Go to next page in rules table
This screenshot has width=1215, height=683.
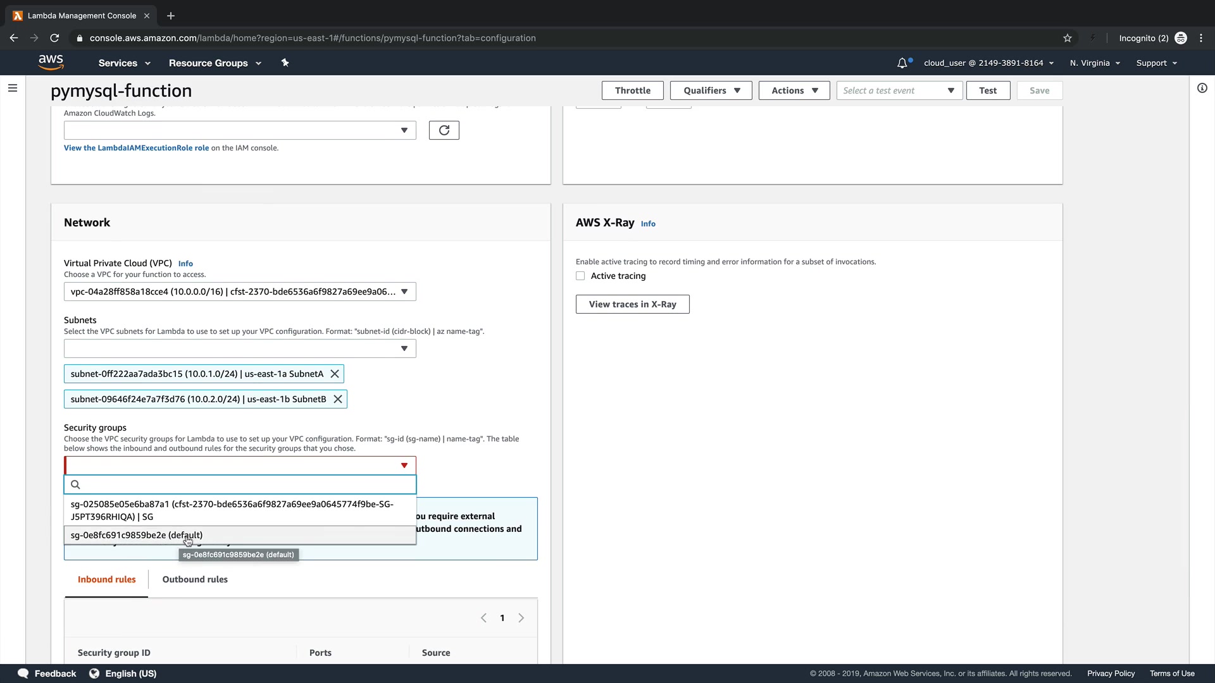coord(521,618)
